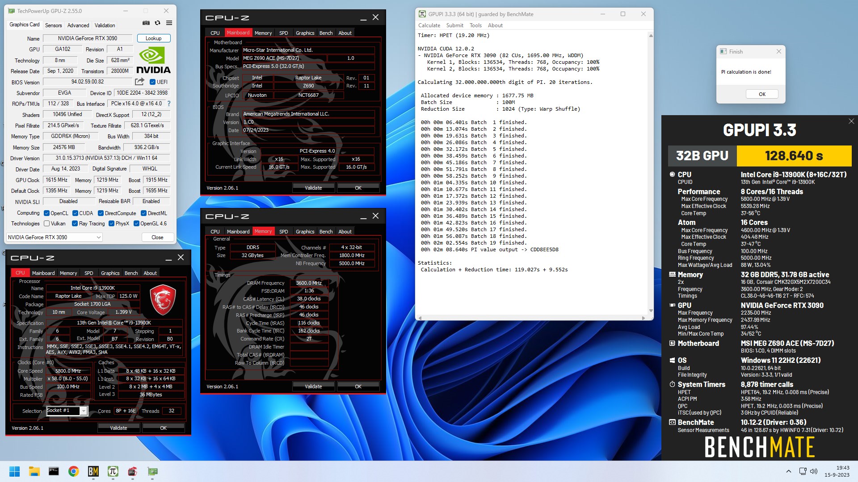
Task: Click OK in the Finish dialog
Action: (x=762, y=94)
